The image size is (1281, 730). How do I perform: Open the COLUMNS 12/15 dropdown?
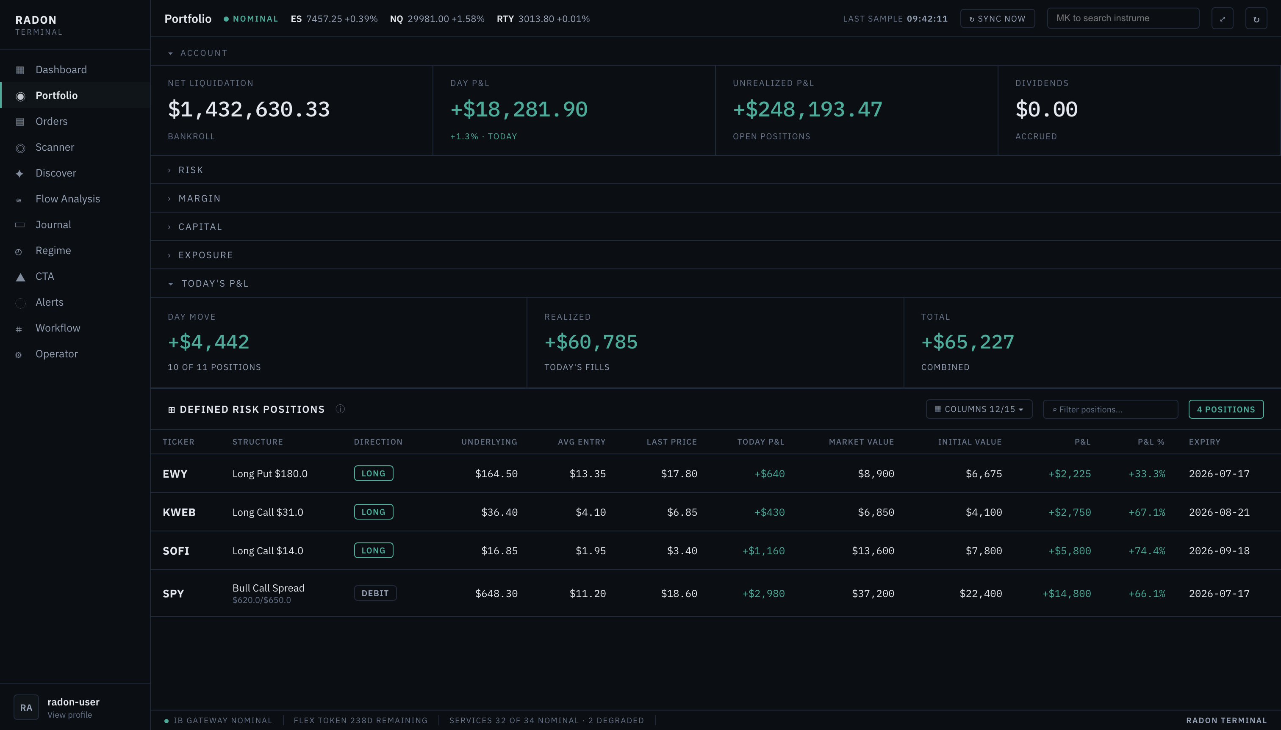(x=979, y=409)
